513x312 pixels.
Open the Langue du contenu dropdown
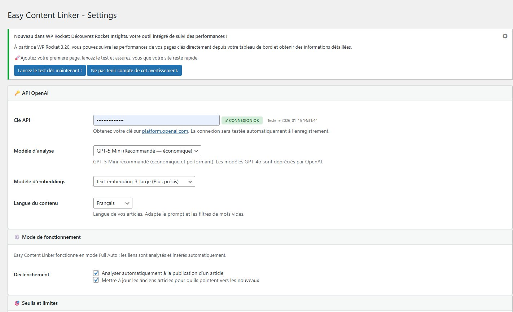click(x=112, y=203)
